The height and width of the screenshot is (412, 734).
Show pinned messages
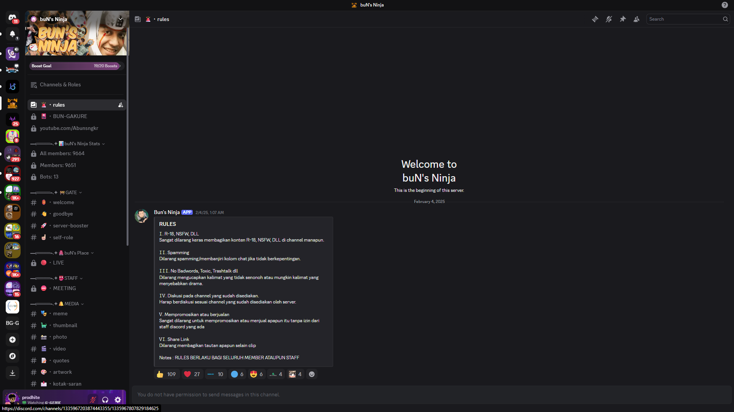[623, 19]
